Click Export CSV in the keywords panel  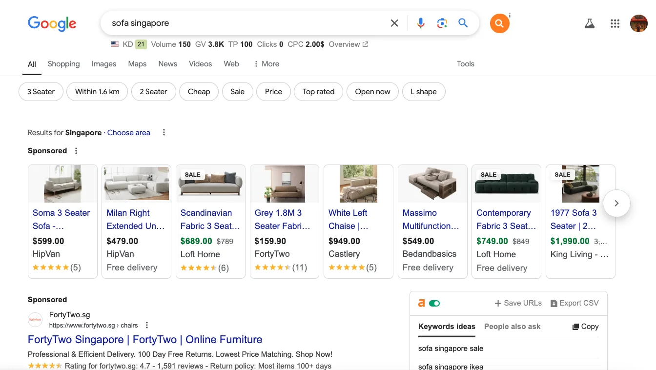point(574,303)
